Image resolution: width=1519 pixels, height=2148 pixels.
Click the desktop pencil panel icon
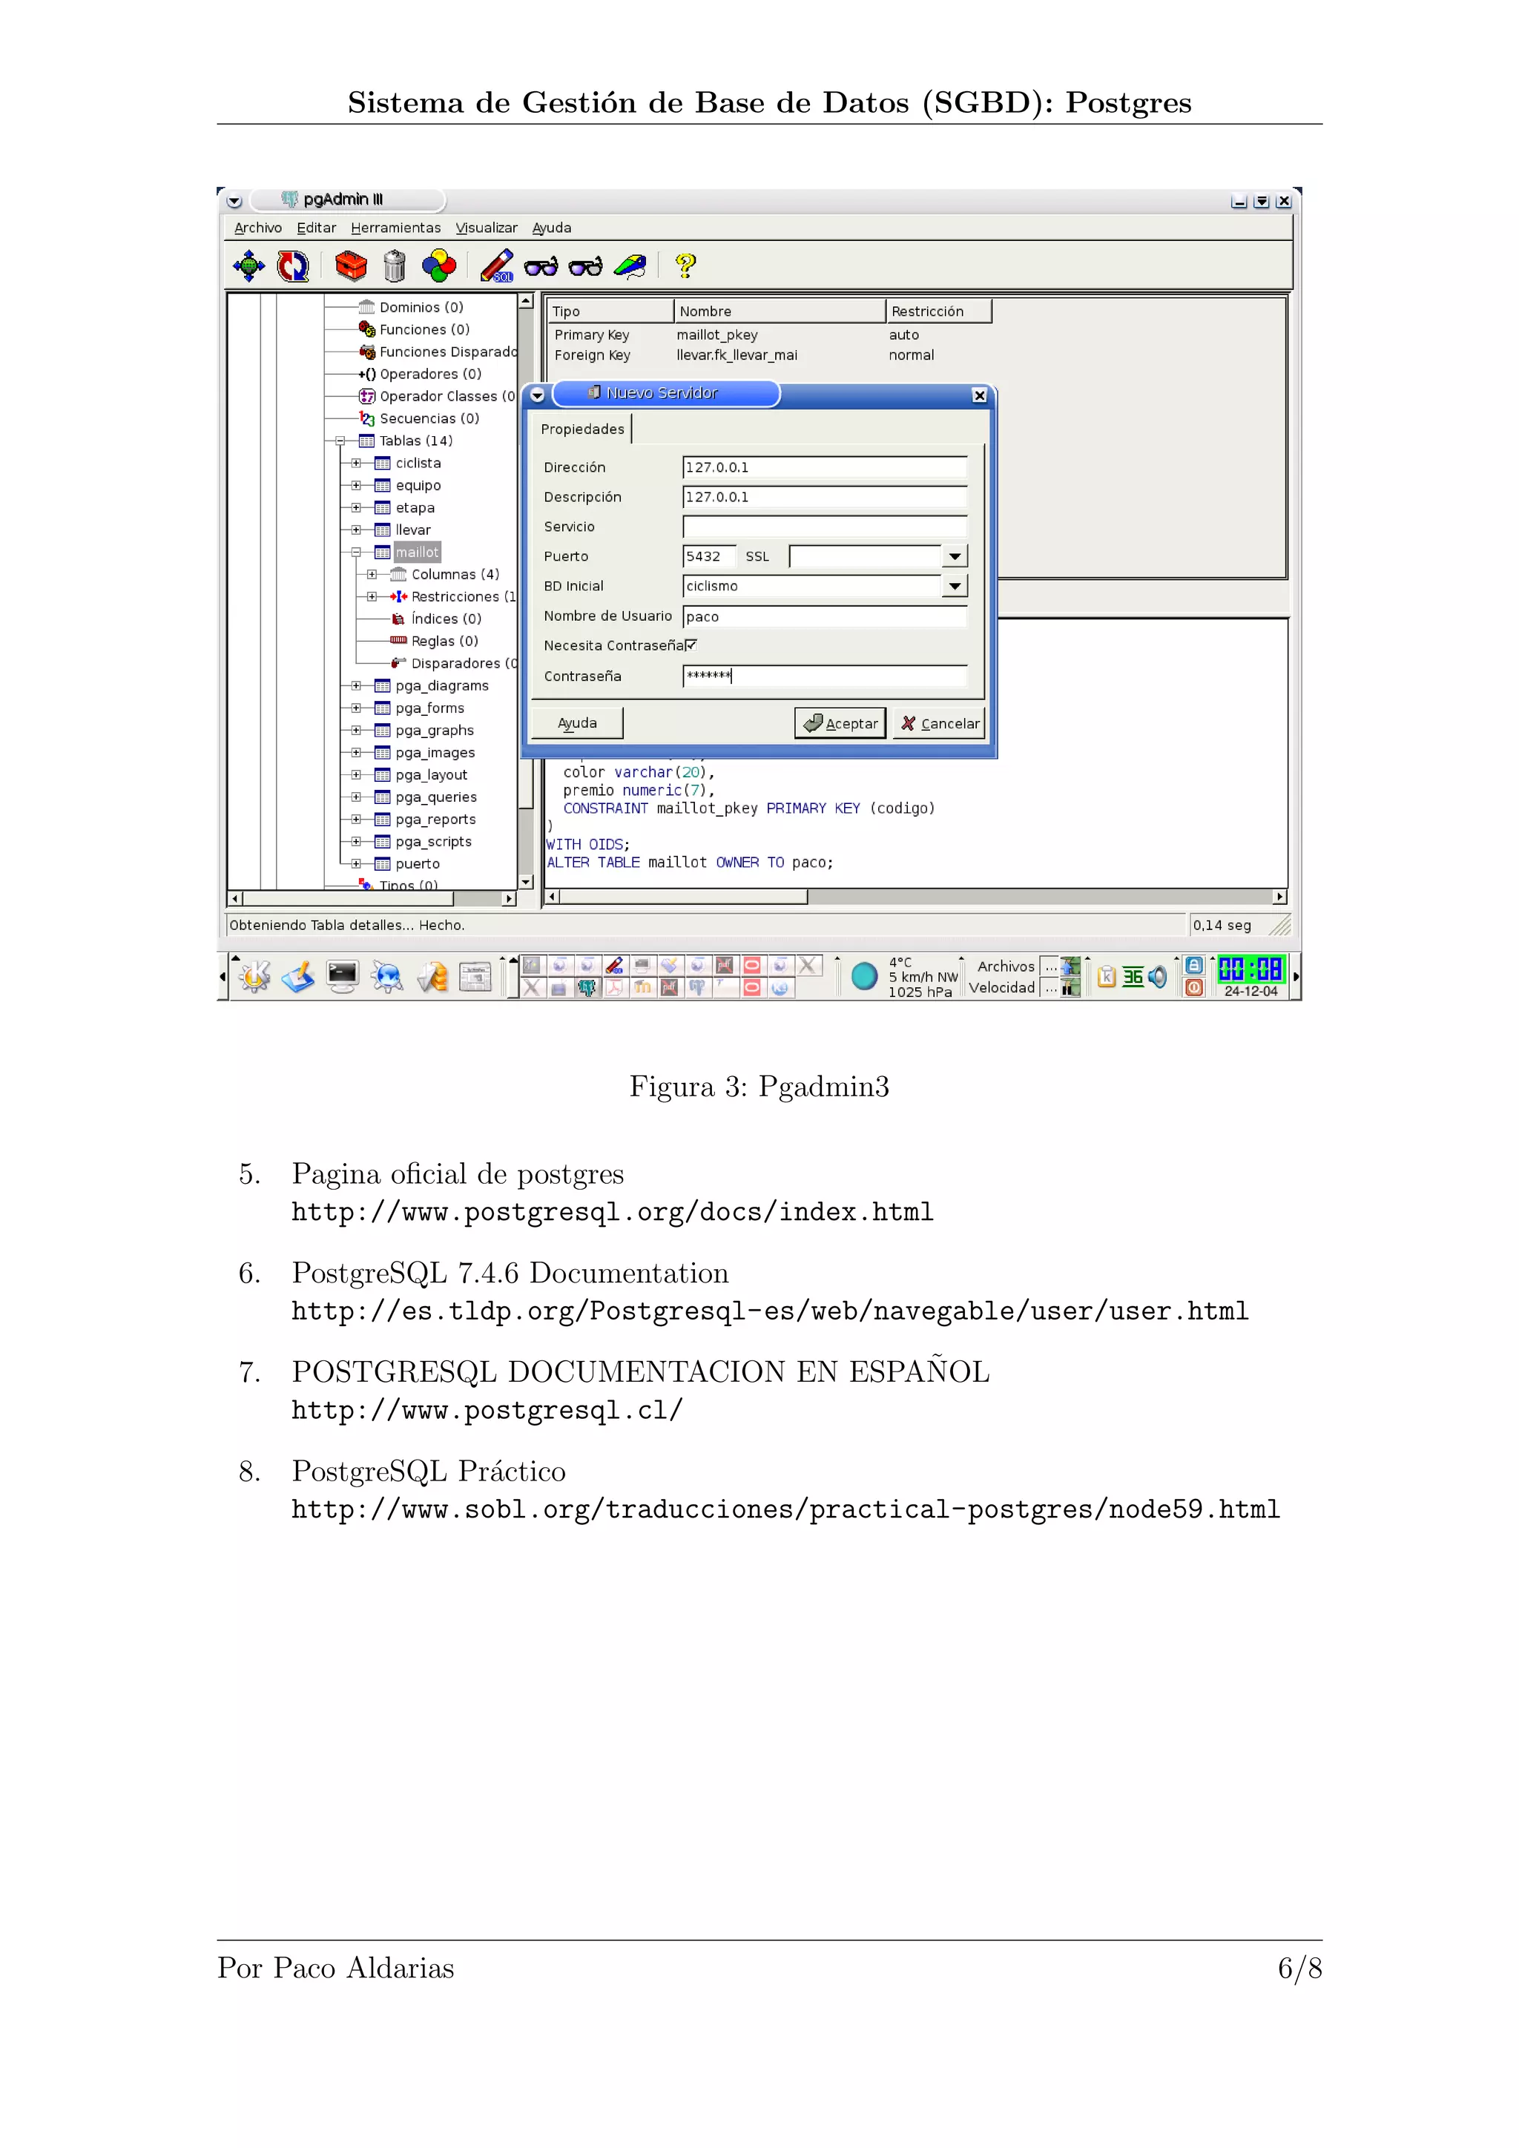(297, 977)
